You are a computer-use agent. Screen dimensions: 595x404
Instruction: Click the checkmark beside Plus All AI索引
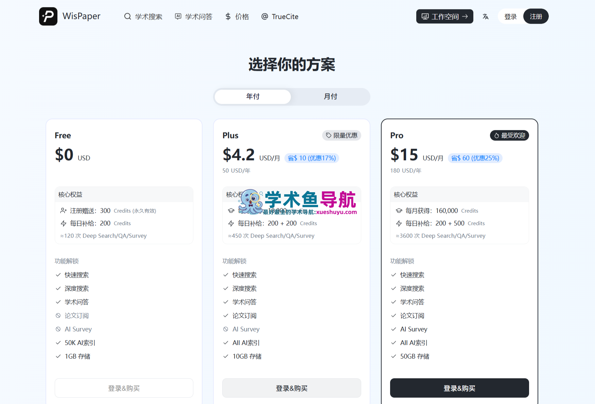tap(226, 343)
